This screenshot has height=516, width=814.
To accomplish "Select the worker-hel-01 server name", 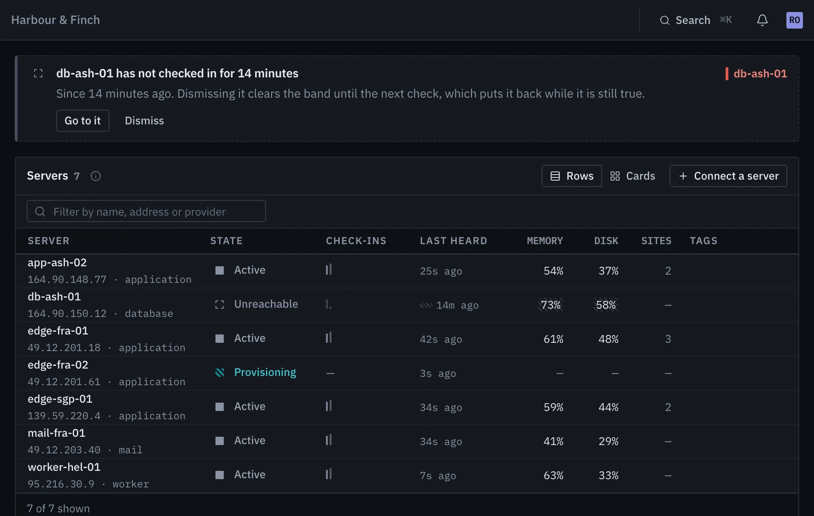I will [x=64, y=467].
